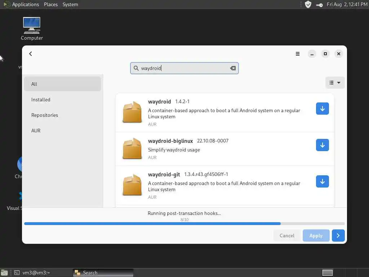
Task: Click the waydroid-git package box icon
Action: [x=132, y=185]
